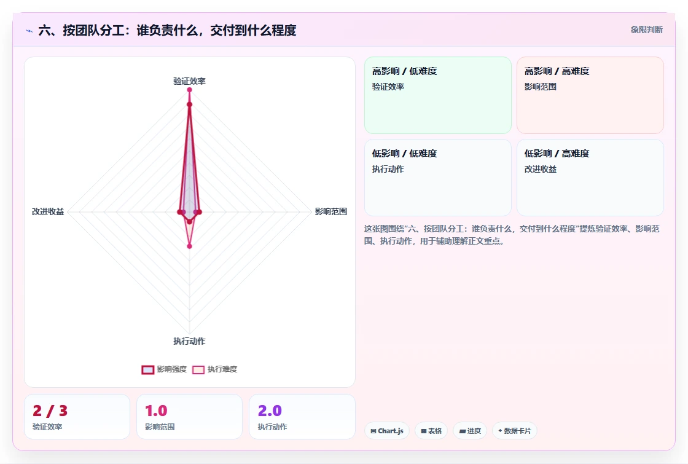Click the Chart.js tag chip
Screen dimensions: 688x464
[387, 431]
